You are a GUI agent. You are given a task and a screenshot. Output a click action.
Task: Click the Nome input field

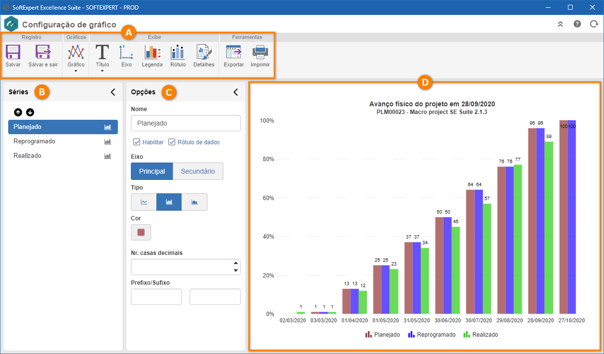tap(186, 123)
